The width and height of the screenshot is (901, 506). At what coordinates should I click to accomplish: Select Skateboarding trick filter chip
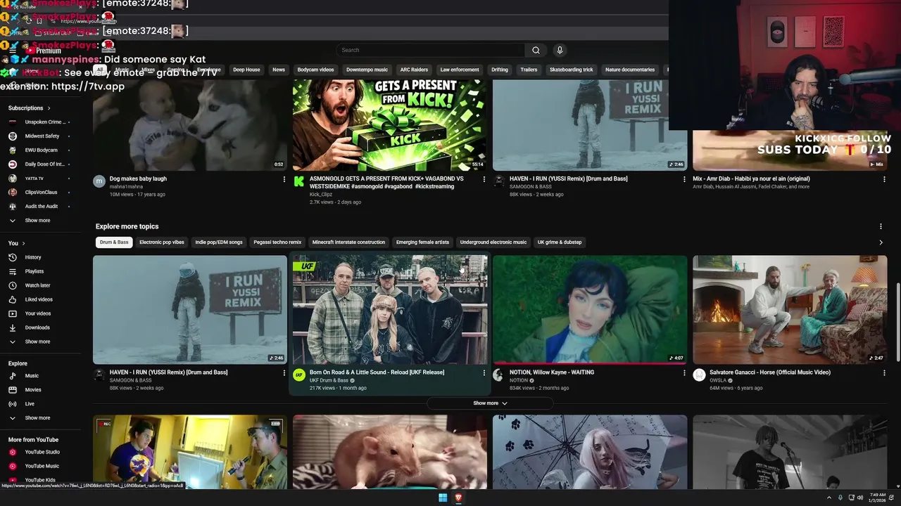pyautogui.click(x=572, y=70)
